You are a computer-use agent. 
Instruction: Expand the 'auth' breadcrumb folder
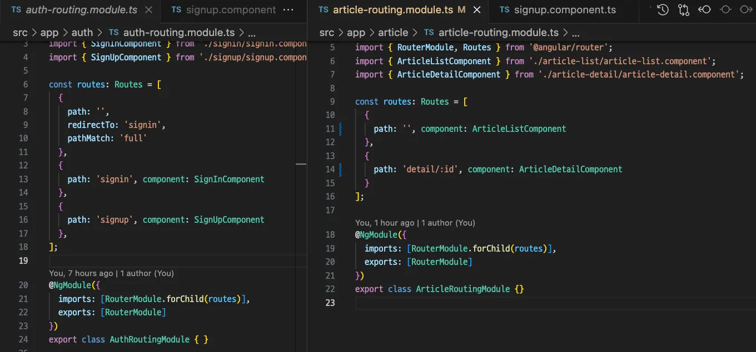pos(82,33)
